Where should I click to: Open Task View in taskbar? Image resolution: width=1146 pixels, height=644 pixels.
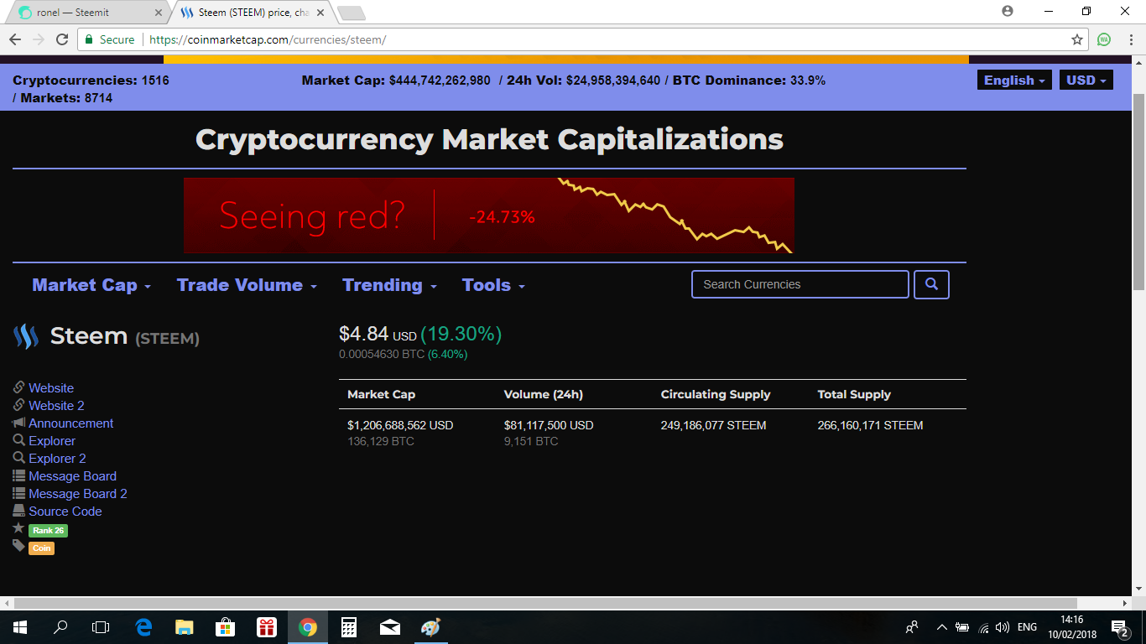tap(101, 626)
